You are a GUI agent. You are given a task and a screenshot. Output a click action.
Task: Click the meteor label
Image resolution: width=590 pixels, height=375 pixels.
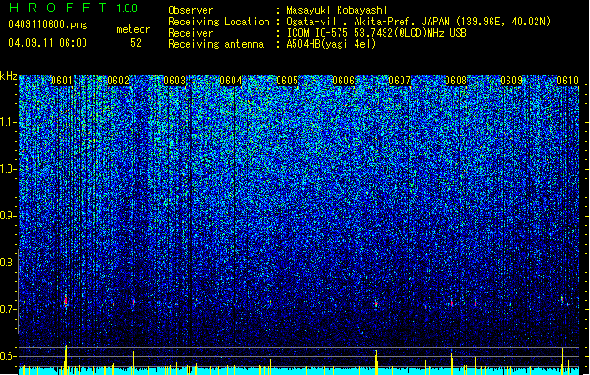(x=133, y=29)
